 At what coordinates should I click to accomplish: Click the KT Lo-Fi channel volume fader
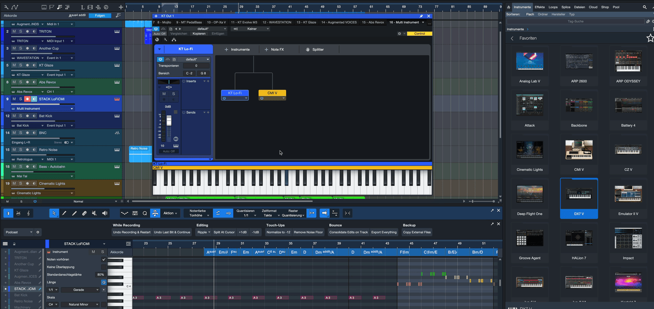click(169, 121)
